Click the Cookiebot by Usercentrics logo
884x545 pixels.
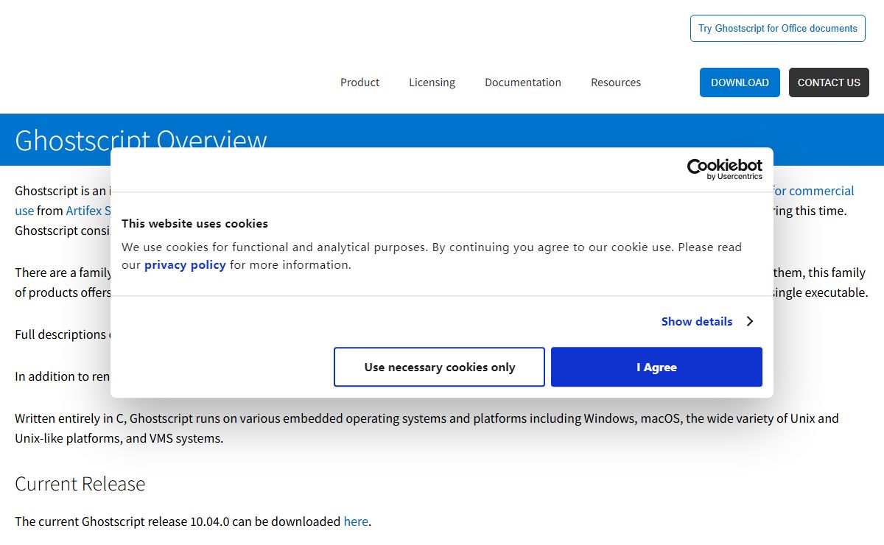pos(724,169)
